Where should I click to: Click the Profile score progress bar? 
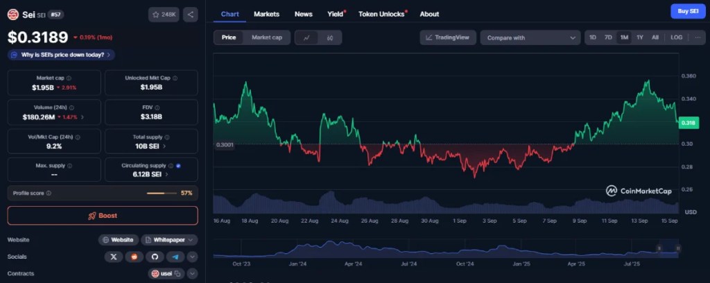162,194
